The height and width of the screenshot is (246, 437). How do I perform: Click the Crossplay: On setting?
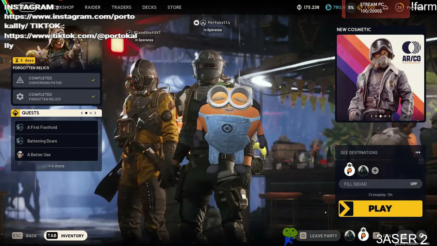(380, 195)
